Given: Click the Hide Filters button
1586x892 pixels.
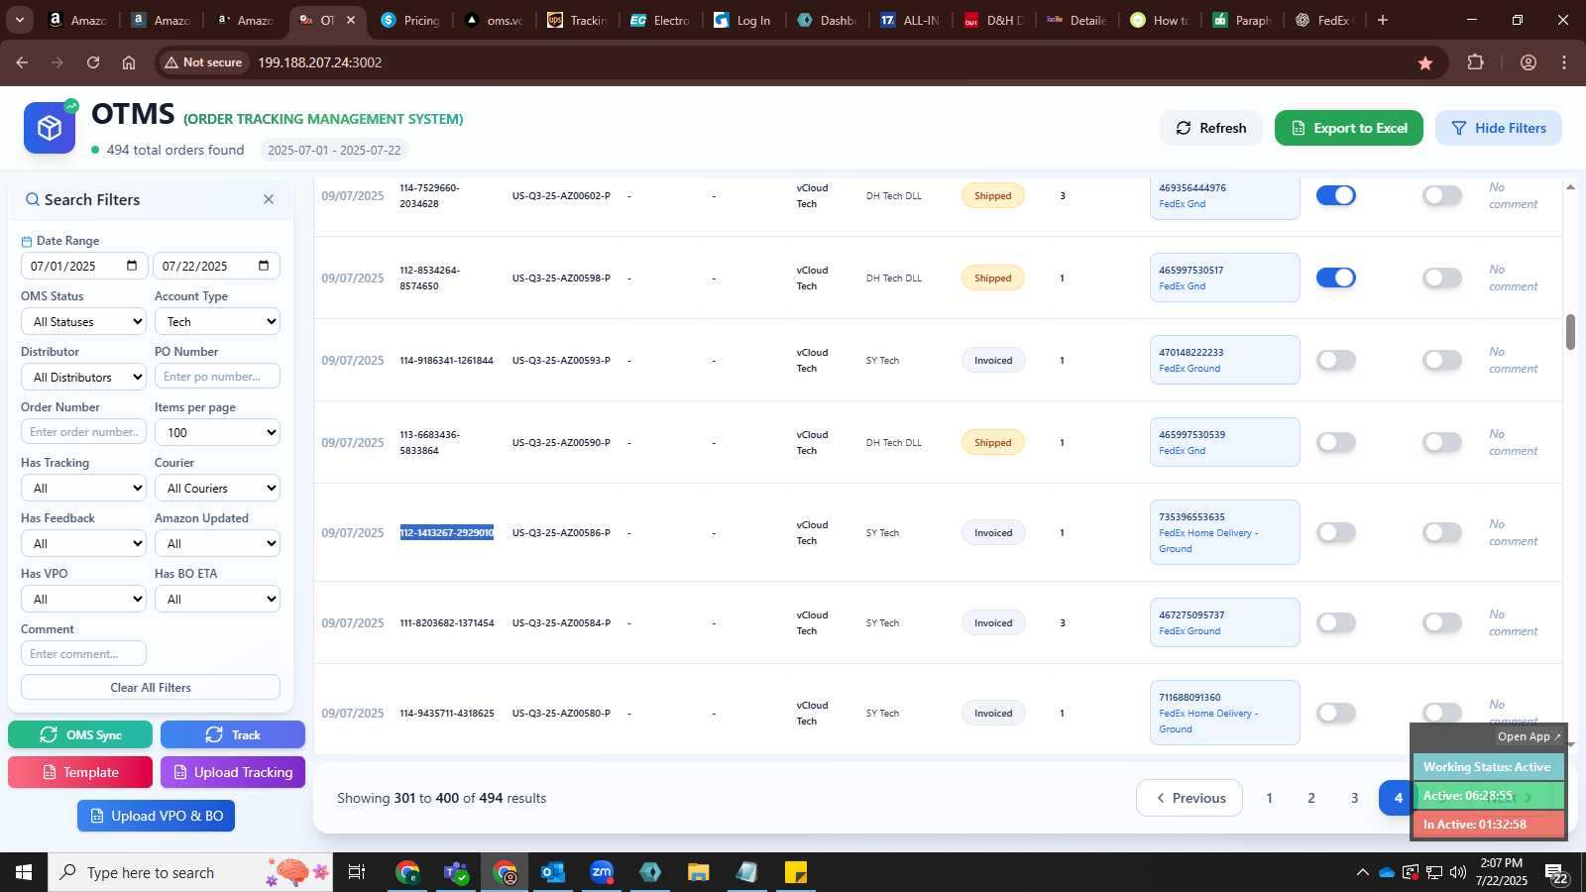Looking at the screenshot, I should [x=1499, y=128].
